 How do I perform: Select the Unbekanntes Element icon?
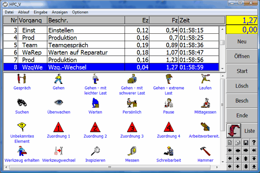[x=22, y=127]
